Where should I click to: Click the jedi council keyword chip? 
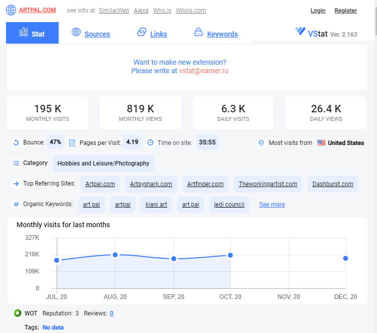[229, 205]
